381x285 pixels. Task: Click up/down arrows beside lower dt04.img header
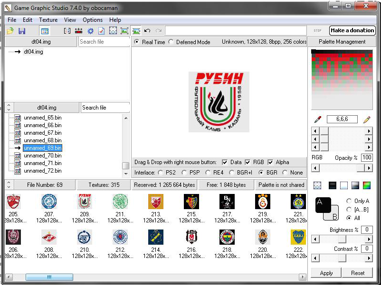9,108
